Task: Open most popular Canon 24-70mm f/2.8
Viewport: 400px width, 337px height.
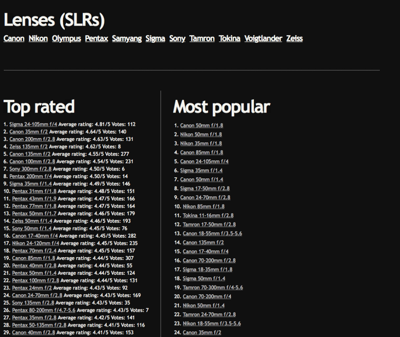Action: coord(205,197)
